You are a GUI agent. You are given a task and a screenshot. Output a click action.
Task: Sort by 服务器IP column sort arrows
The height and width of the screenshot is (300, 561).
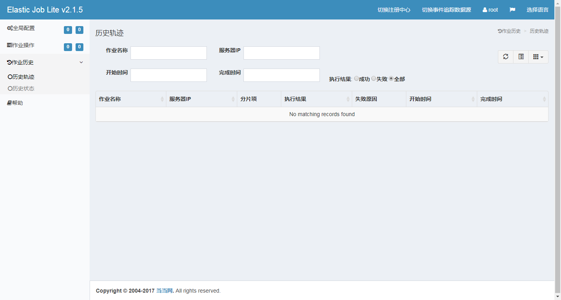[233, 99]
